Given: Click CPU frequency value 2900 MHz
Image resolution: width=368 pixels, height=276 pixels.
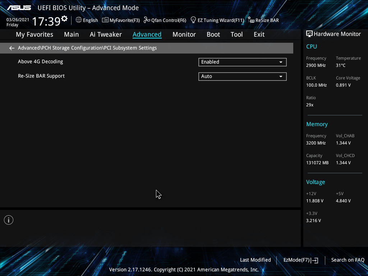Looking at the screenshot, I should (316, 65).
